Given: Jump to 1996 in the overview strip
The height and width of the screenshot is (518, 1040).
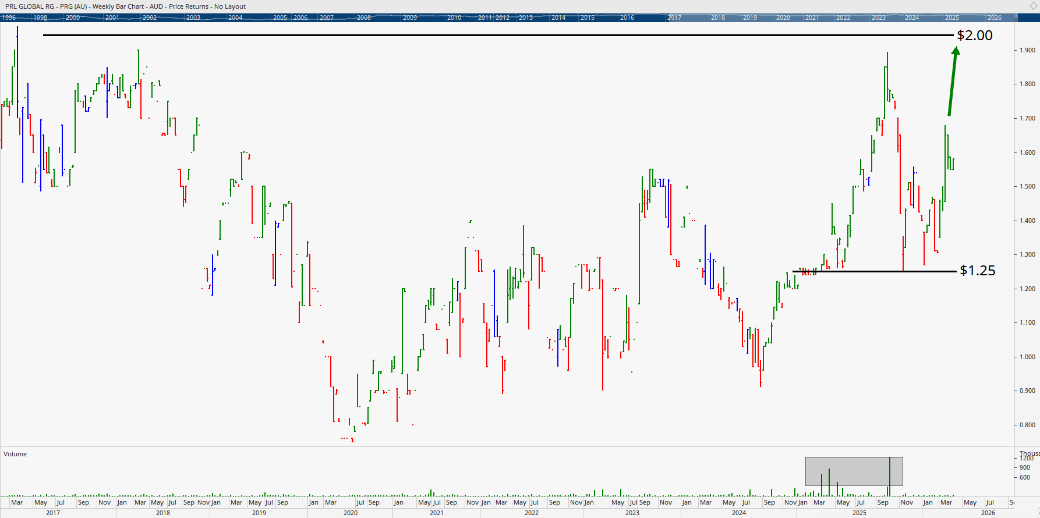Looking at the screenshot, I should point(9,17).
